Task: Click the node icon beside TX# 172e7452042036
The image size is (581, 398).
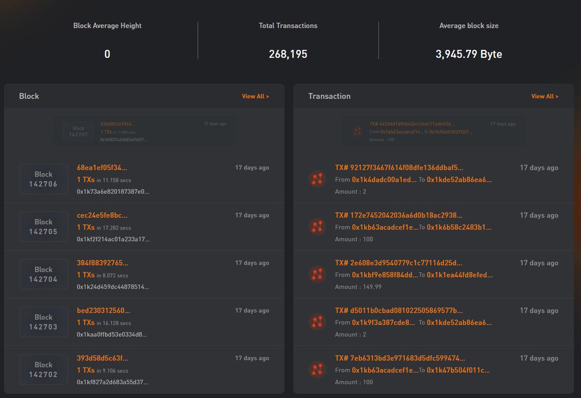Action: click(317, 227)
